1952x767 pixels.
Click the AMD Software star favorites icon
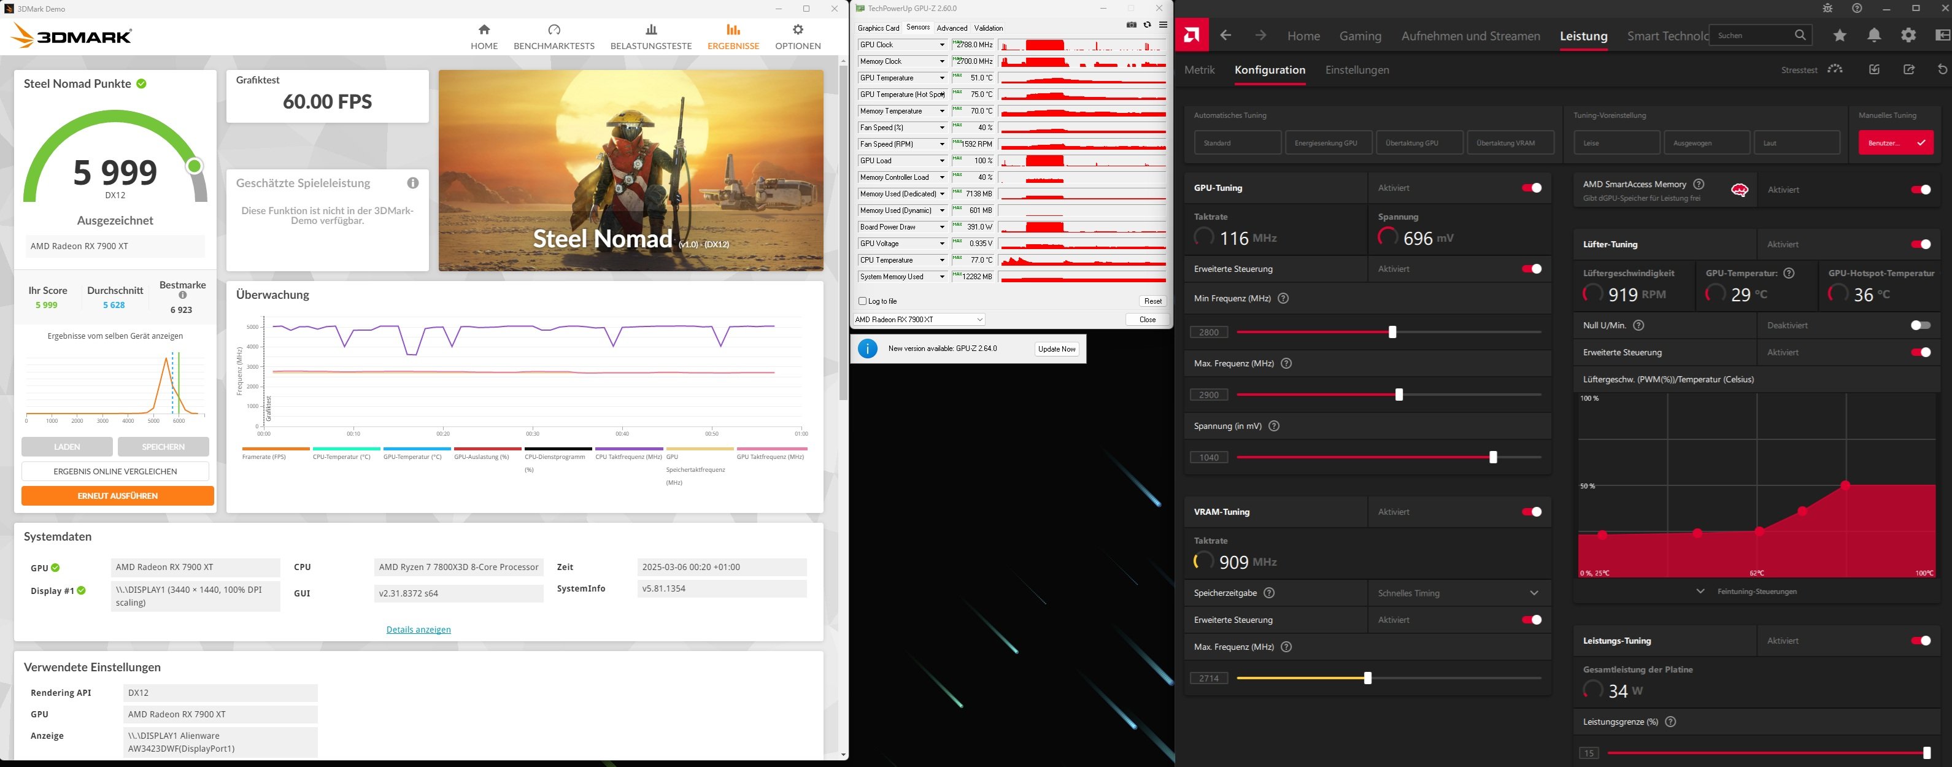click(x=1839, y=36)
